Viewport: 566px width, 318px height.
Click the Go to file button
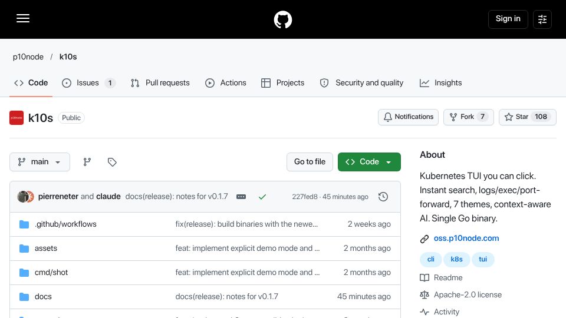[x=310, y=162]
